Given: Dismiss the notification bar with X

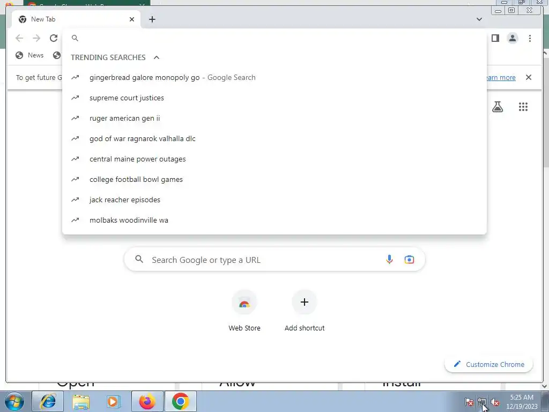Looking at the screenshot, I should coord(529,77).
